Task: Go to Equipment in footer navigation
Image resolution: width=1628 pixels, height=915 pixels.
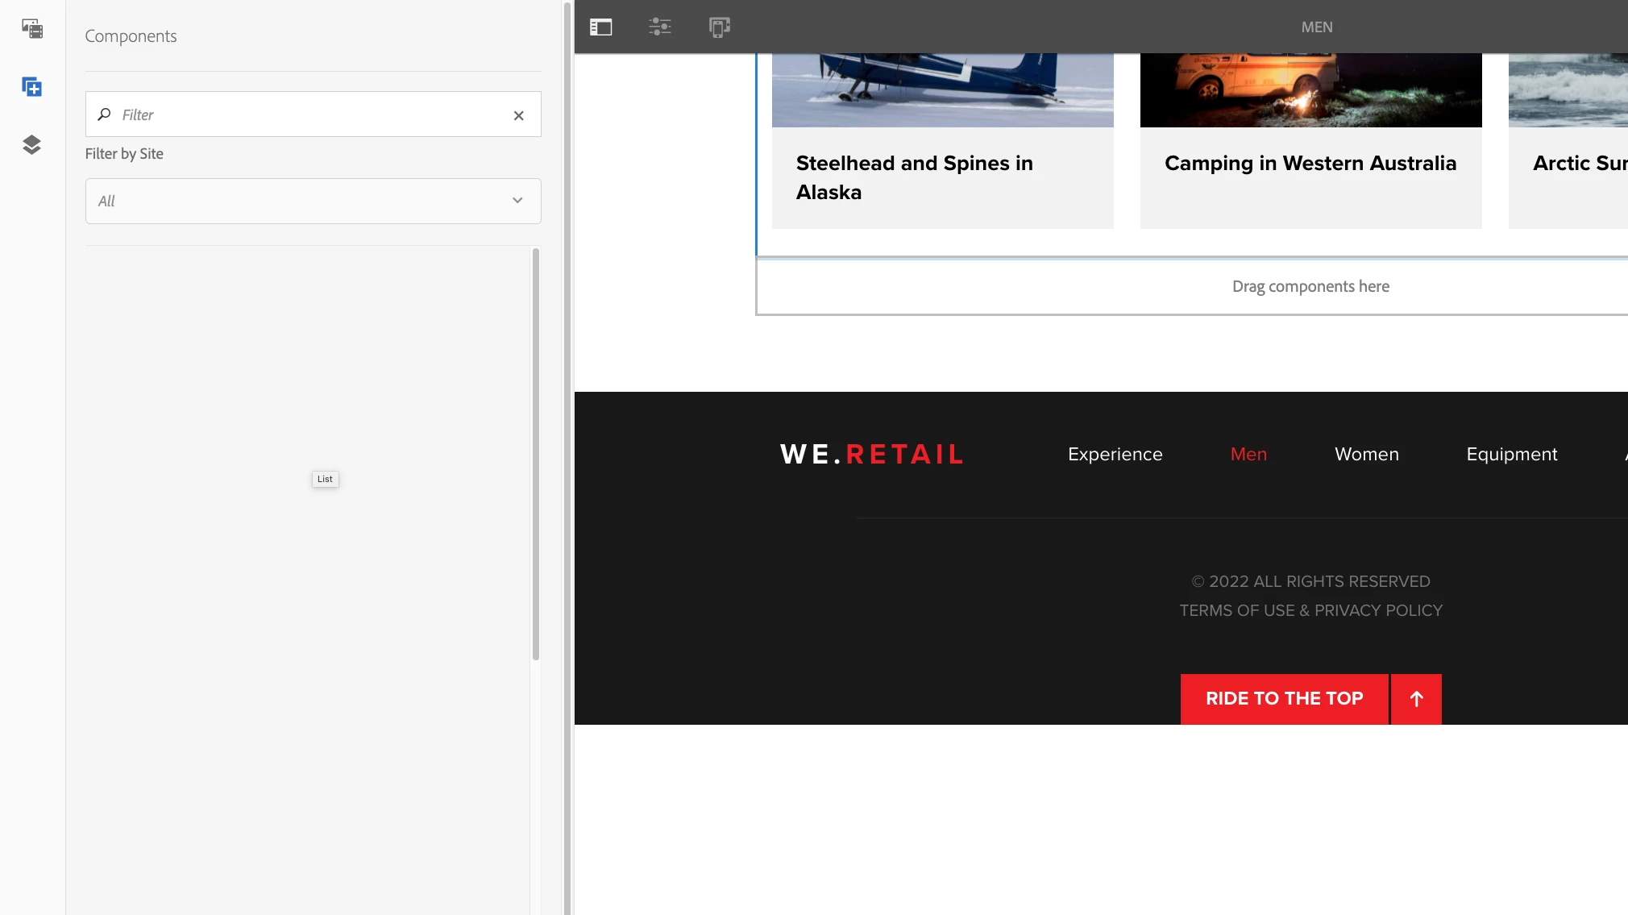Action: [x=1511, y=455]
